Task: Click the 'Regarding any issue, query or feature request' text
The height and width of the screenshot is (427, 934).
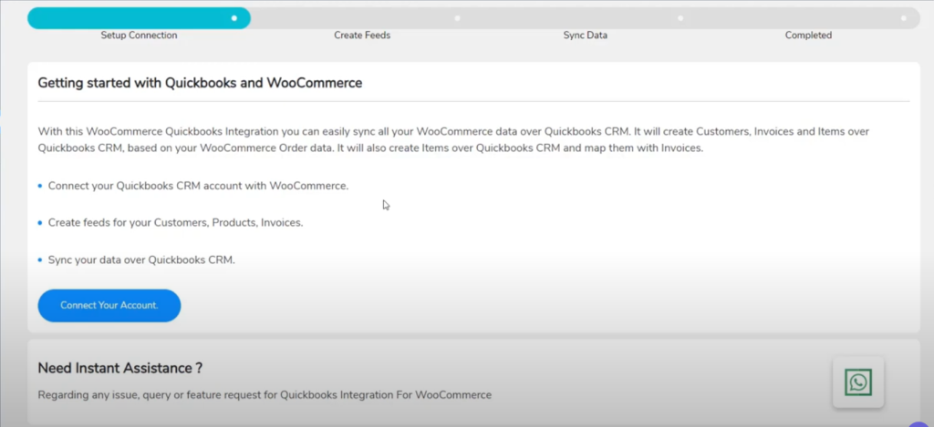Action: pos(265,394)
